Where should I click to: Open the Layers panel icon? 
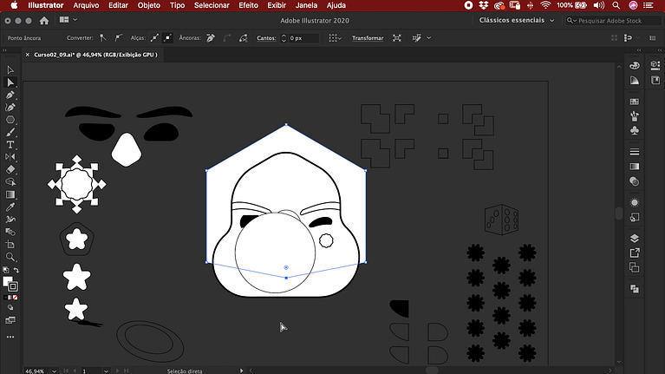click(635, 238)
